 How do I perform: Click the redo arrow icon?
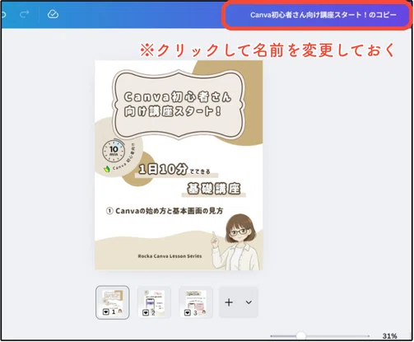(24, 14)
